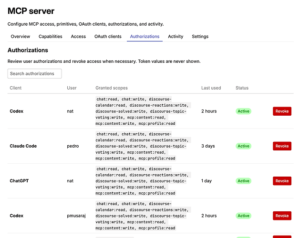Image resolution: width=299 pixels, height=238 pixels.
Task: Open the OAuth clients tab
Action: point(108,36)
